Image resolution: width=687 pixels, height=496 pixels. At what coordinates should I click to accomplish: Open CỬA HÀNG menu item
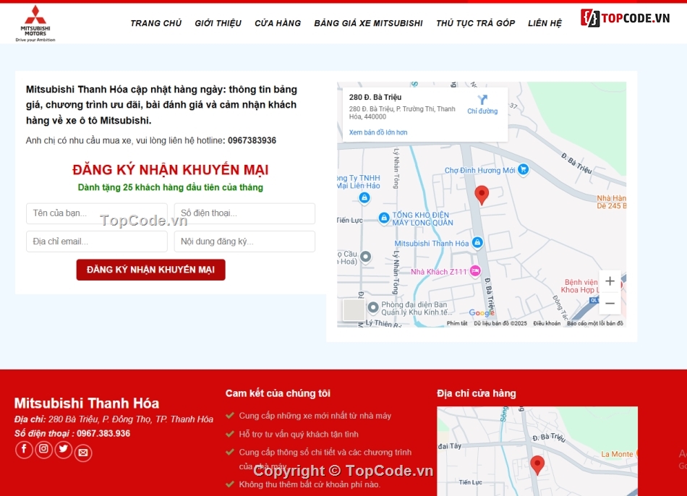pyautogui.click(x=278, y=23)
